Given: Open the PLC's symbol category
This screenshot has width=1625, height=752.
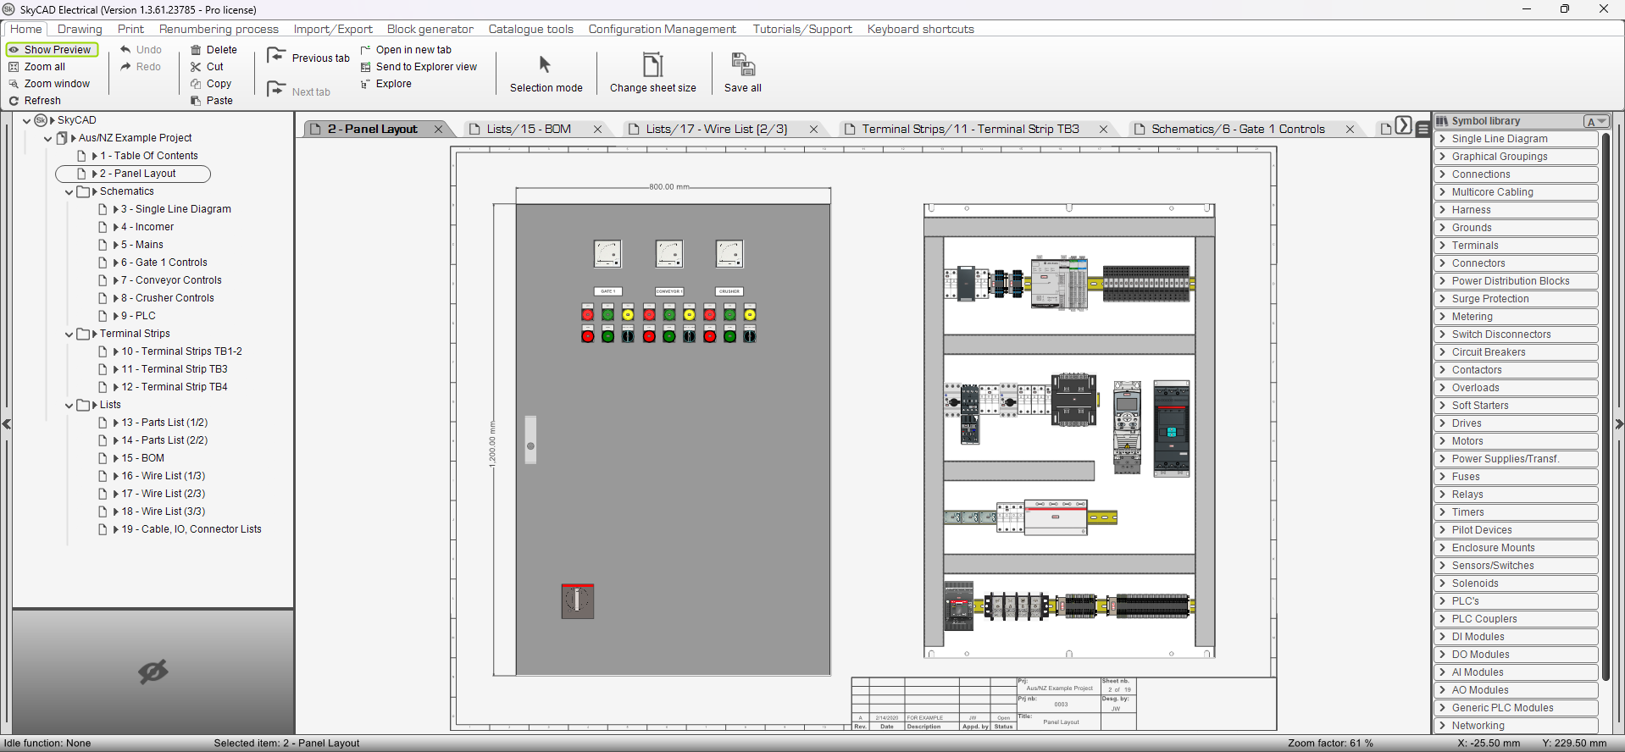Looking at the screenshot, I should click(1465, 601).
